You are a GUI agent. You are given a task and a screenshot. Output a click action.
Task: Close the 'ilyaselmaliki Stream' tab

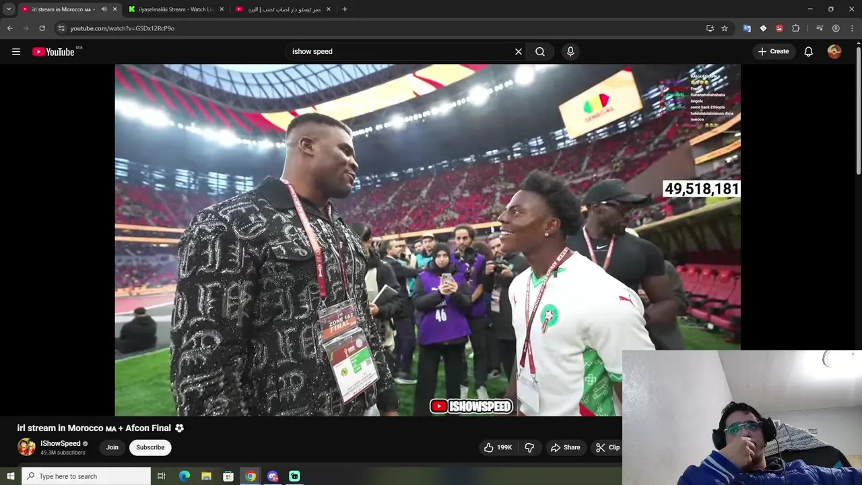tap(222, 9)
